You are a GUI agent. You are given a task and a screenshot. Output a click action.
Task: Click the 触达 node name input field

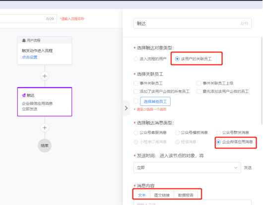point(193,23)
